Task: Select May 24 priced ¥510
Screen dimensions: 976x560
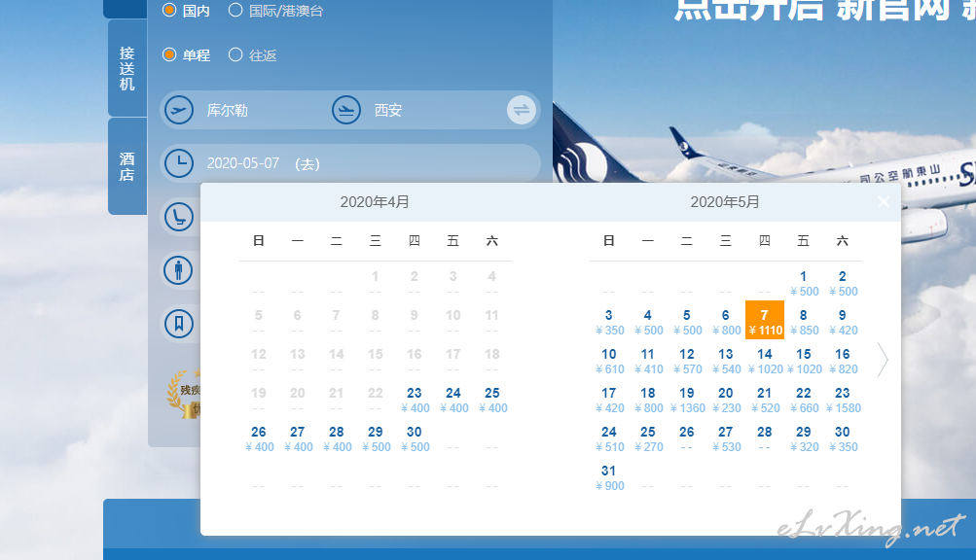Action: coord(609,438)
